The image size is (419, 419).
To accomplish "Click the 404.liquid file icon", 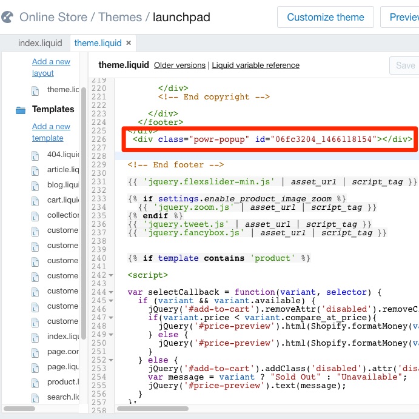I will coord(35,155).
